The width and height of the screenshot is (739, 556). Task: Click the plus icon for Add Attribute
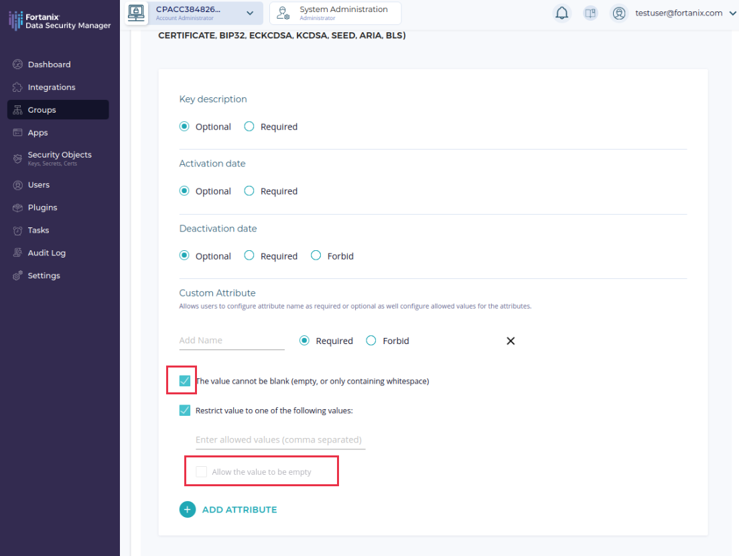pyautogui.click(x=187, y=510)
